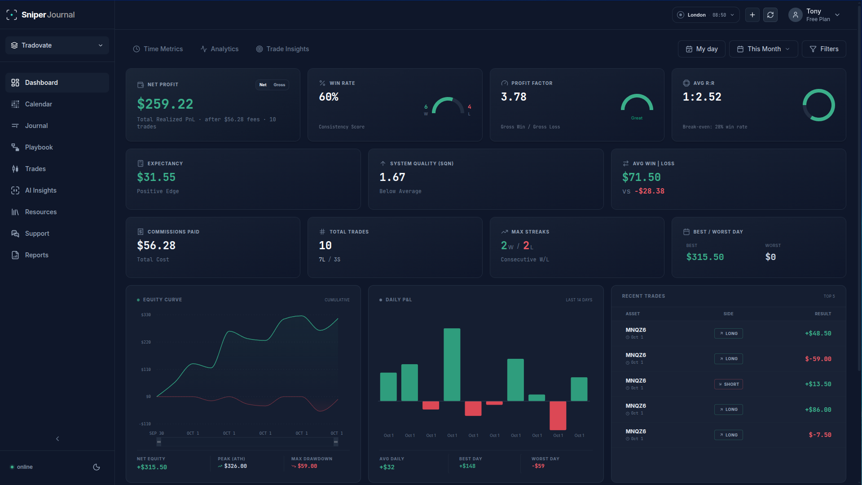Viewport: 862px width, 485px height.
Task: Click the online status indicator
Action: (x=22, y=467)
